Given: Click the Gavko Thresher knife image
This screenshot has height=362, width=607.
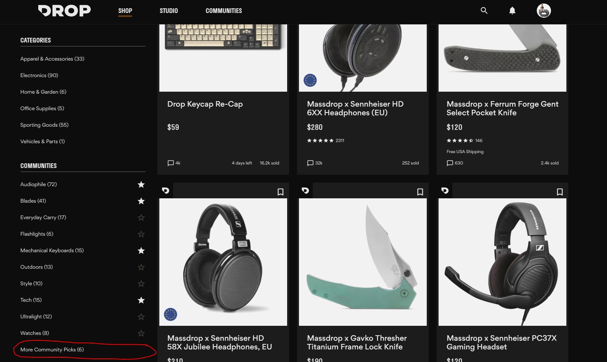Looking at the screenshot, I should click(x=362, y=262).
